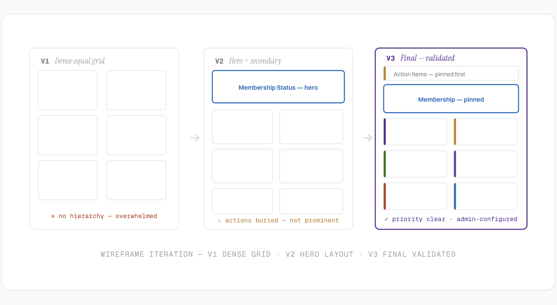Select the Membership pinned card in V3
Screen dimensions: 557x305
[451, 99]
